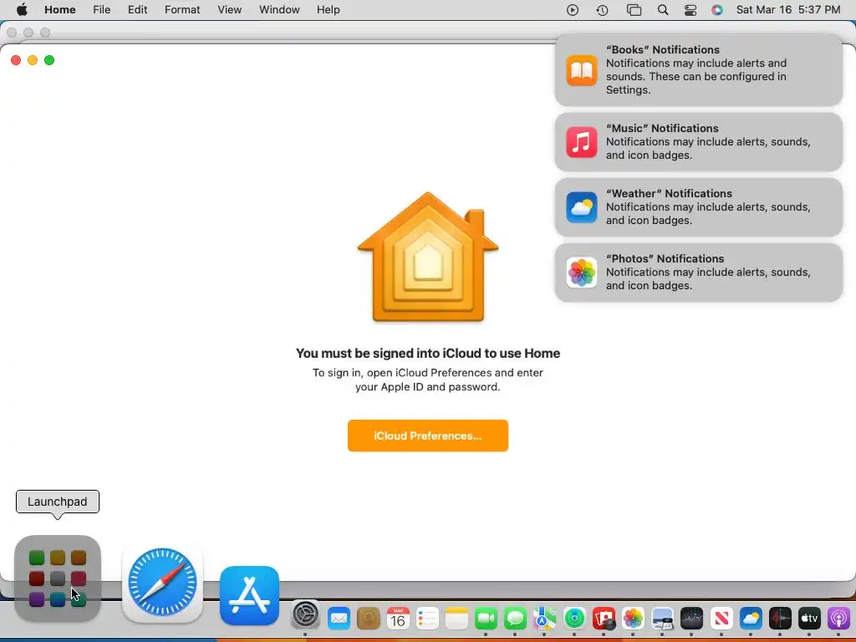Screen dimensions: 856x642
Task: Click the orange Home house icon
Action: click(428, 257)
